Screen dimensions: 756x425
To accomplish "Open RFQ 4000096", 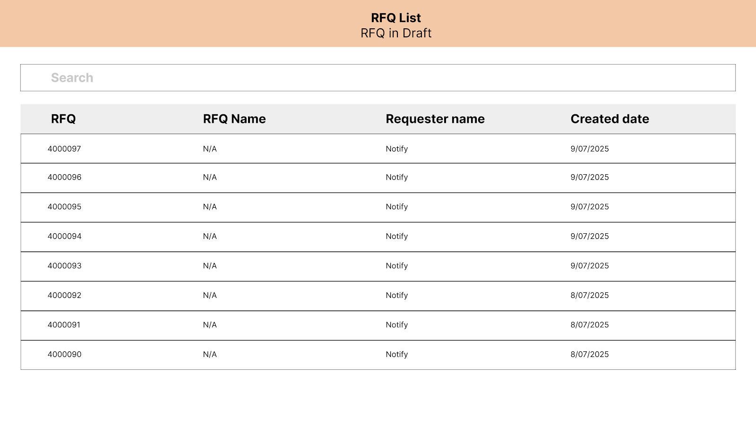I will coord(64,178).
